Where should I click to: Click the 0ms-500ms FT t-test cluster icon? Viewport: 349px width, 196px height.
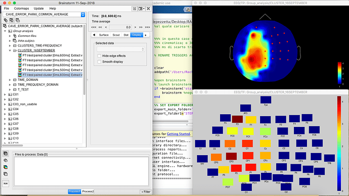click(x=20, y=70)
